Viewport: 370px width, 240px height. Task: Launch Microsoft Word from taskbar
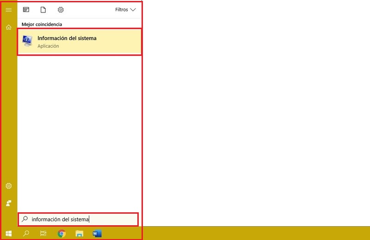pyautogui.click(x=97, y=234)
